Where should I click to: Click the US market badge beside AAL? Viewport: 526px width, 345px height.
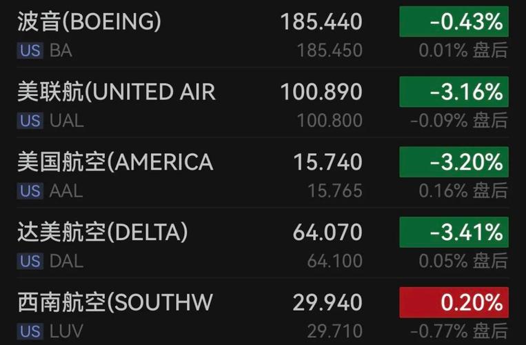click(x=30, y=191)
